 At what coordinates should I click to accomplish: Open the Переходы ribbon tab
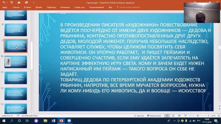[51, 7]
